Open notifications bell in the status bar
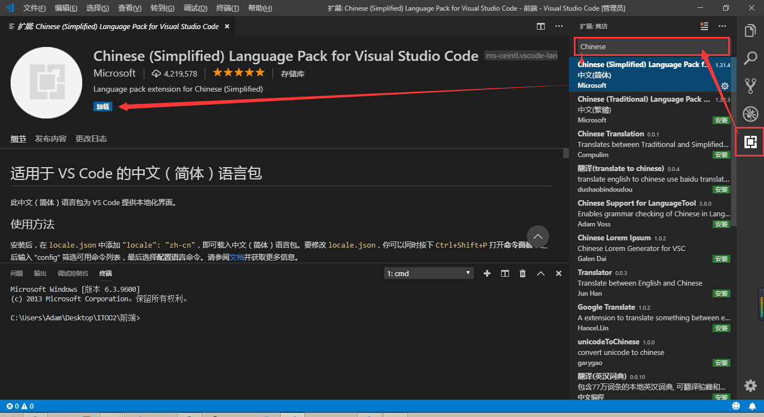The width and height of the screenshot is (764, 417). point(752,406)
